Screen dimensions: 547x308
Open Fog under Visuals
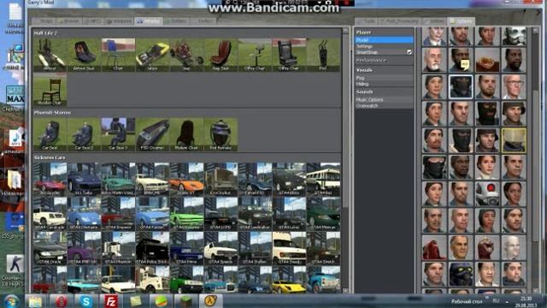(x=384, y=78)
